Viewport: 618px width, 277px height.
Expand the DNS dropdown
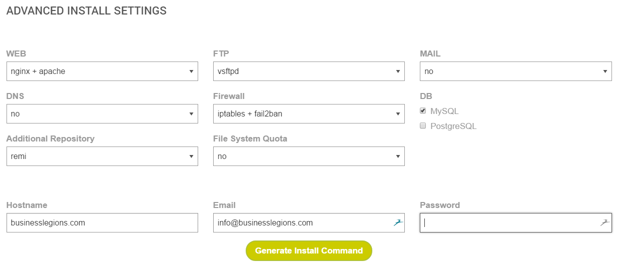tap(102, 114)
